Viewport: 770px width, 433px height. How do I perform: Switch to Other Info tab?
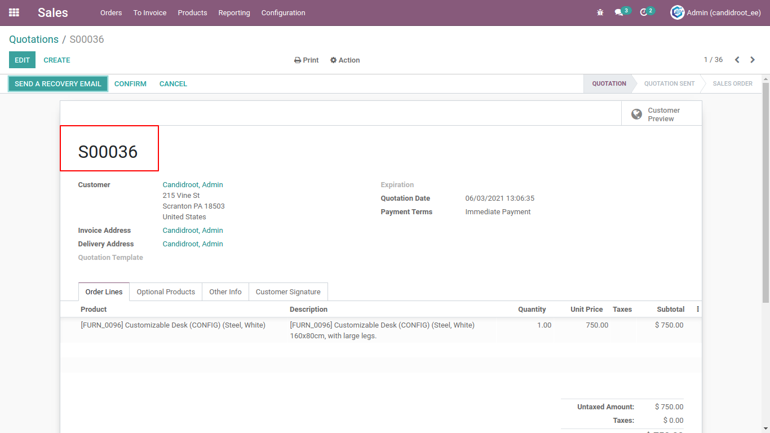tap(225, 292)
